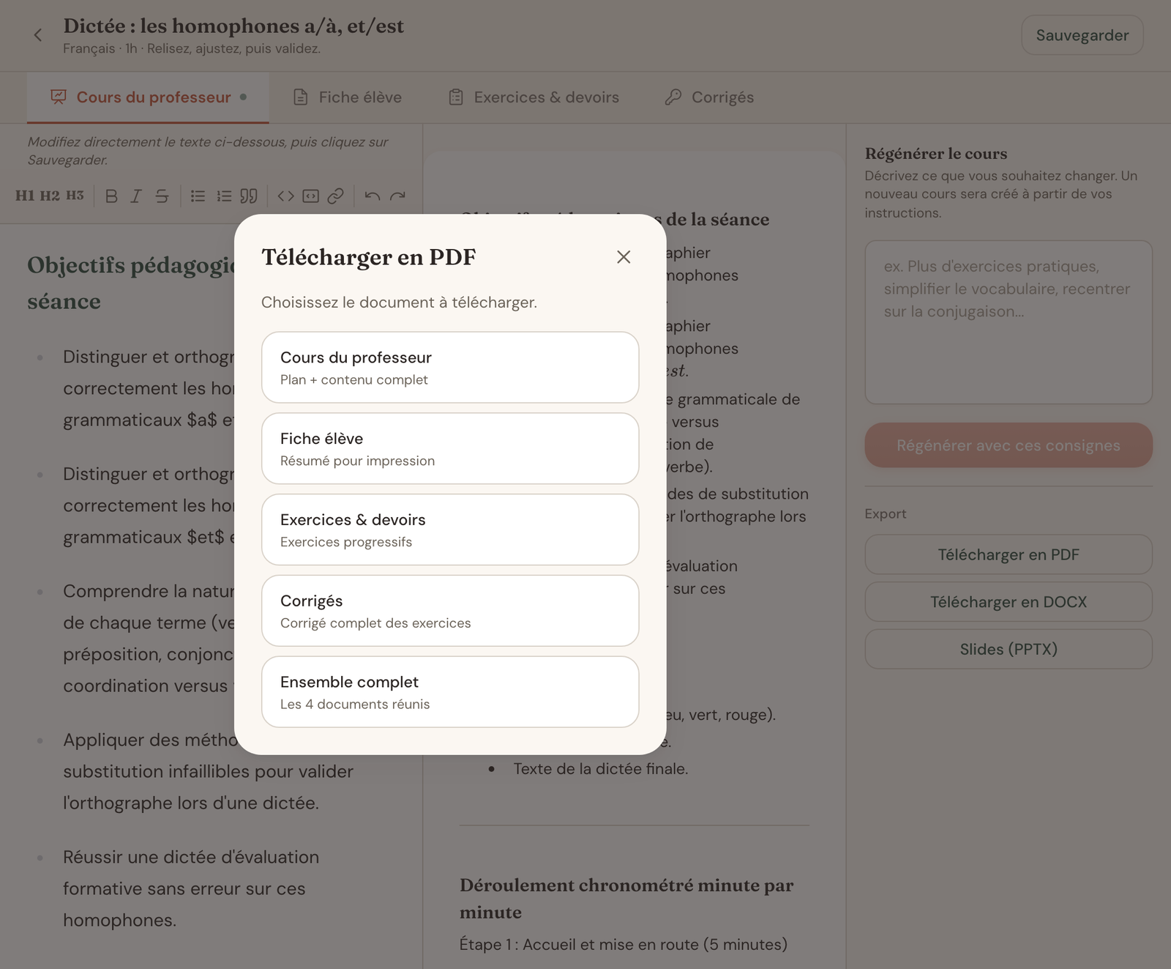Apply italic formatting in the editor toolbar
Image resolution: width=1171 pixels, height=969 pixels.
click(x=136, y=196)
